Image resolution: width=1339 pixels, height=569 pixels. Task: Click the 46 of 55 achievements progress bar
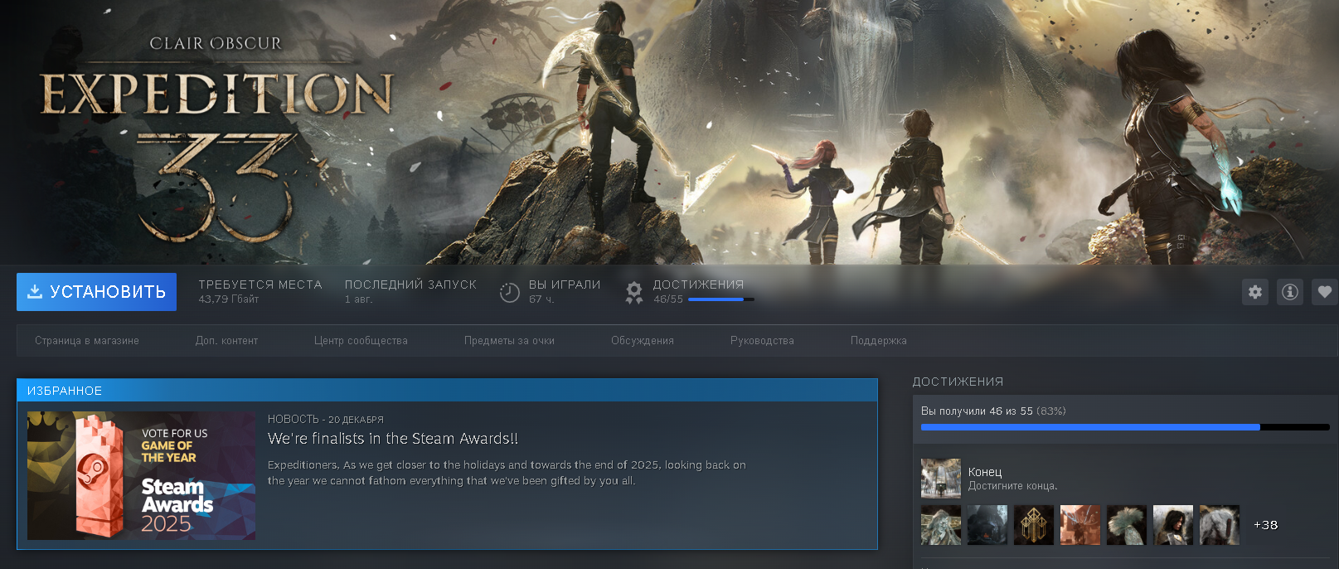1125,427
